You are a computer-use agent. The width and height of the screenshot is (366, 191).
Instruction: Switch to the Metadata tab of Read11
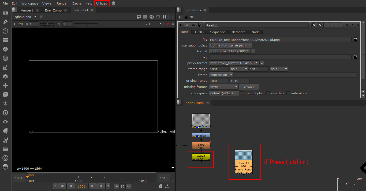pos(238,32)
